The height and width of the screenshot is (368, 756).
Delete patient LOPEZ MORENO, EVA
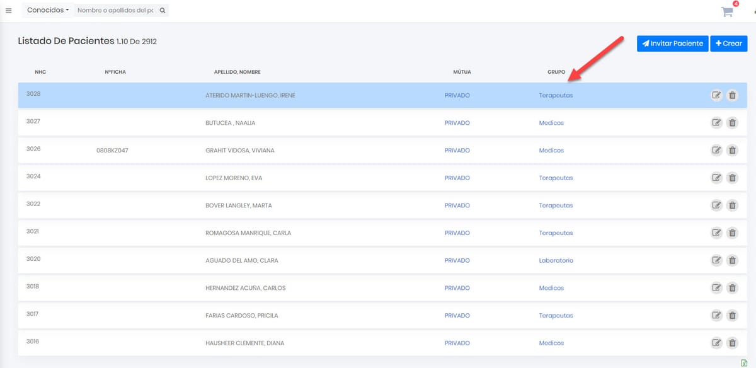(732, 178)
